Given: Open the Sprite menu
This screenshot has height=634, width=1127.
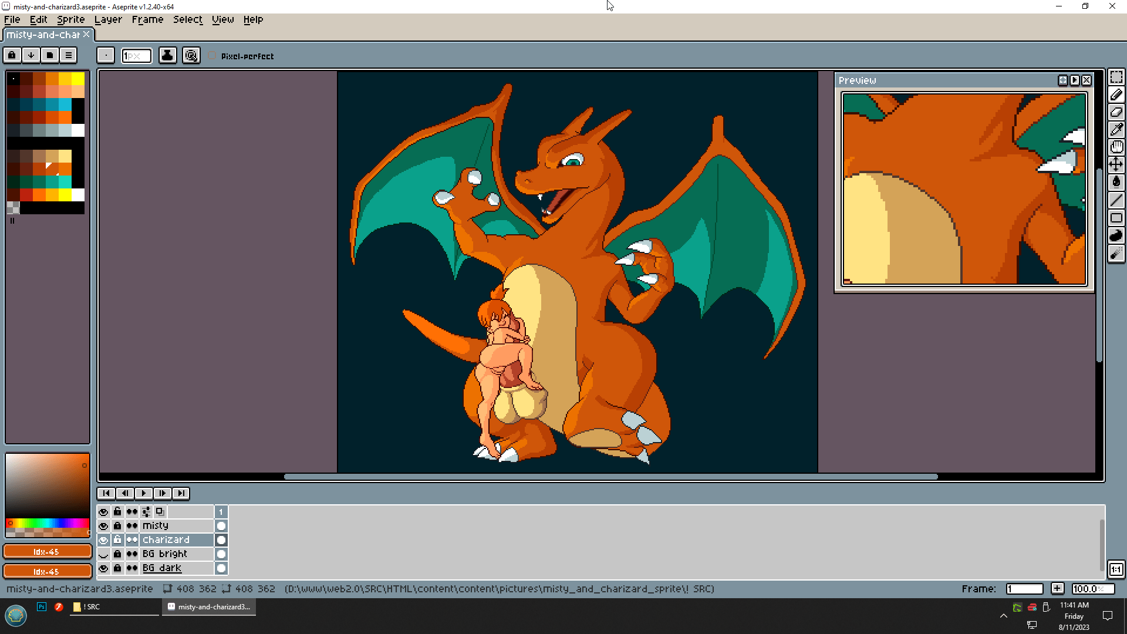Looking at the screenshot, I should tap(70, 19).
